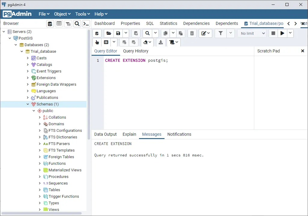Click the Explain hand pointer icon
The image size is (308, 216).
[97, 42]
